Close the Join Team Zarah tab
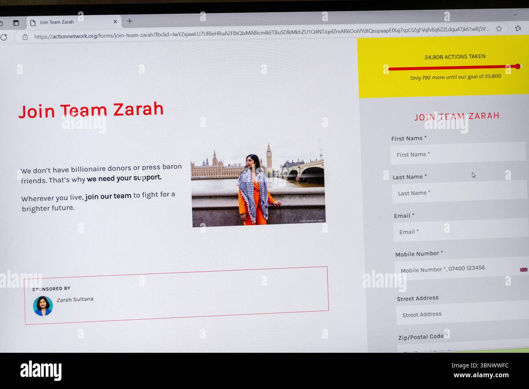 115,22
